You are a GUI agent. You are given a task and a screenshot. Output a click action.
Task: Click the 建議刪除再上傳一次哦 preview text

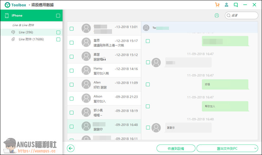pos(109,45)
